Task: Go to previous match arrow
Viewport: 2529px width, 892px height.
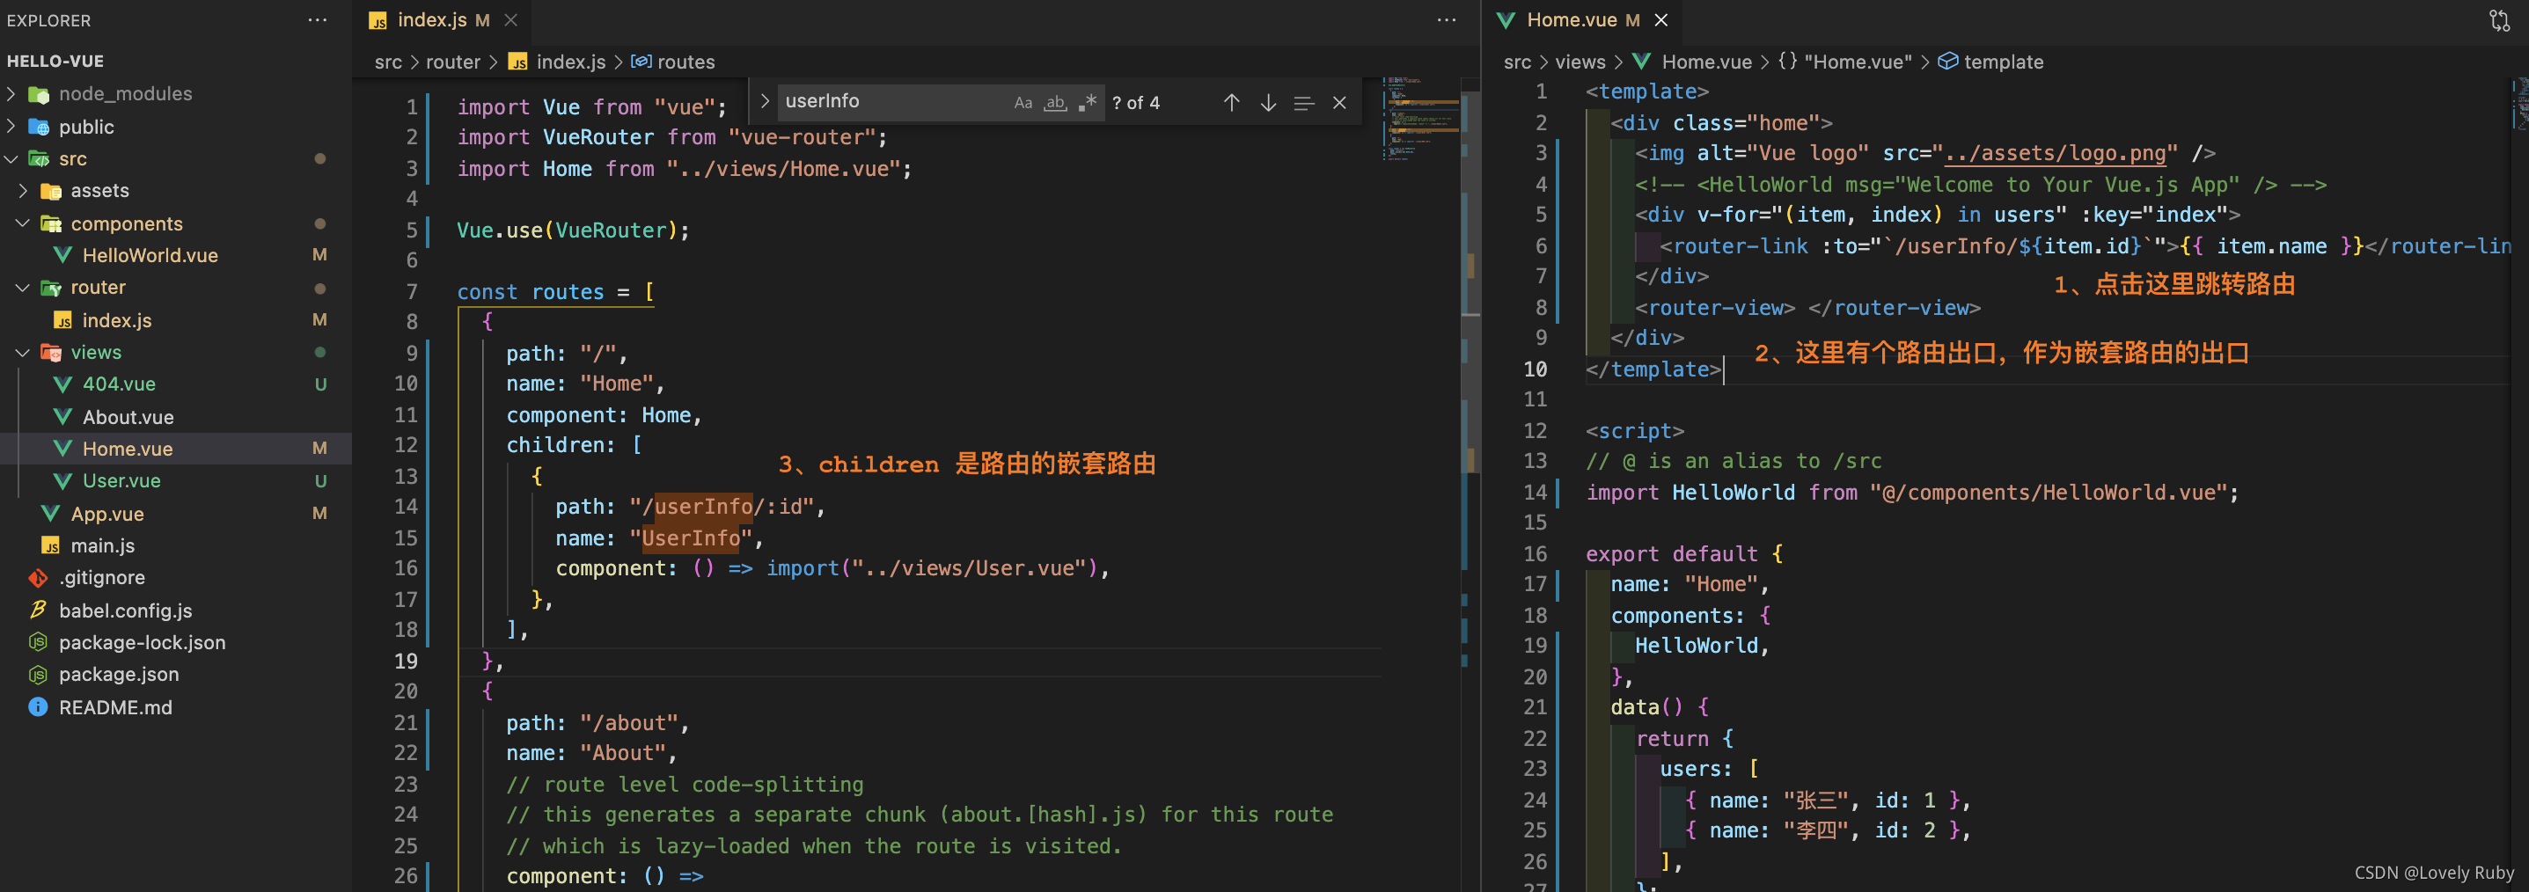Action: (1231, 102)
